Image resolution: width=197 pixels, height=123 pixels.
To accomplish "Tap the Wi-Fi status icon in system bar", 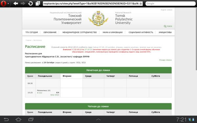I will (190, 120).
